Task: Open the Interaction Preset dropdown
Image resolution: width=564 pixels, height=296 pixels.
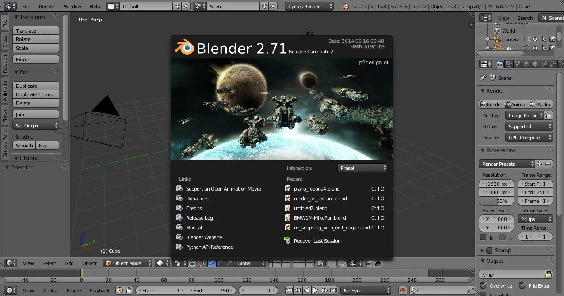Action: tap(363, 168)
